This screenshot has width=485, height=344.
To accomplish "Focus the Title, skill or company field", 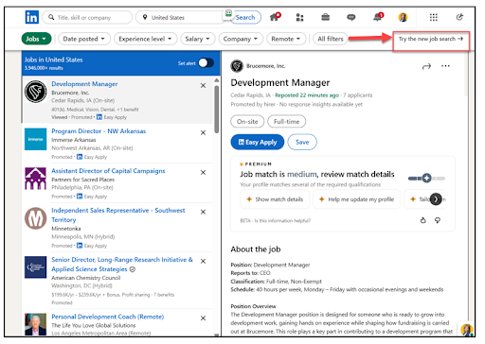I will pyautogui.click(x=87, y=17).
